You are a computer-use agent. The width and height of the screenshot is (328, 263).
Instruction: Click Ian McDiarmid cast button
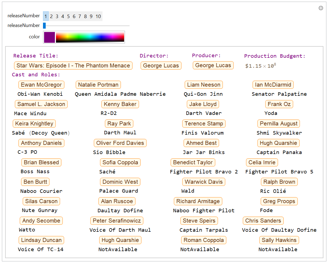[x=273, y=85]
